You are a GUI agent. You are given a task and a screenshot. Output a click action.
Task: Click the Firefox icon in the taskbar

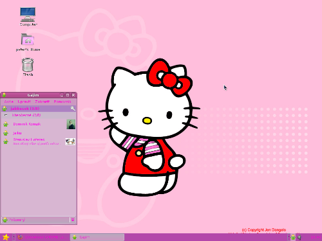[20, 237]
